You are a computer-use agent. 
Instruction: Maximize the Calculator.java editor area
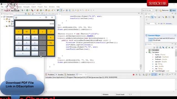[x=142, y=14]
